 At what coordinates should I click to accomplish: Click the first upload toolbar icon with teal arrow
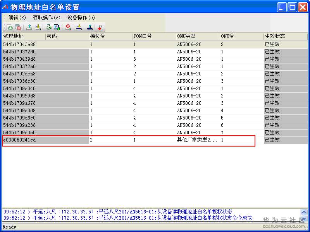(x=29, y=27)
